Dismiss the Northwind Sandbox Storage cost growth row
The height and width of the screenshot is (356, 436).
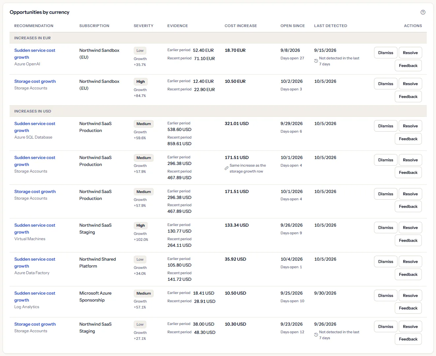(x=386, y=84)
